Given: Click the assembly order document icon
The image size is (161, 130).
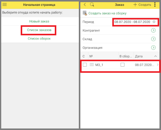Looking at the screenshot, I should pos(85,13).
